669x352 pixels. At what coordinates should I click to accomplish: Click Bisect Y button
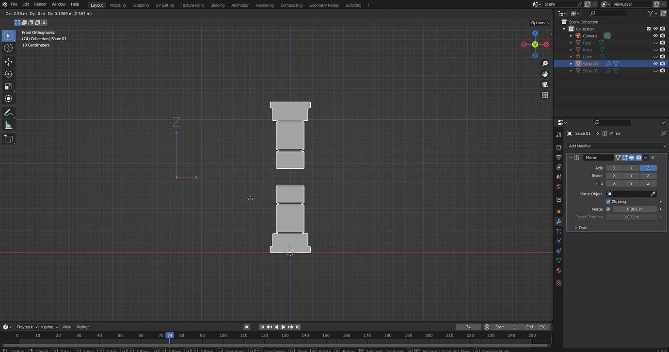pyautogui.click(x=631, y=176)
